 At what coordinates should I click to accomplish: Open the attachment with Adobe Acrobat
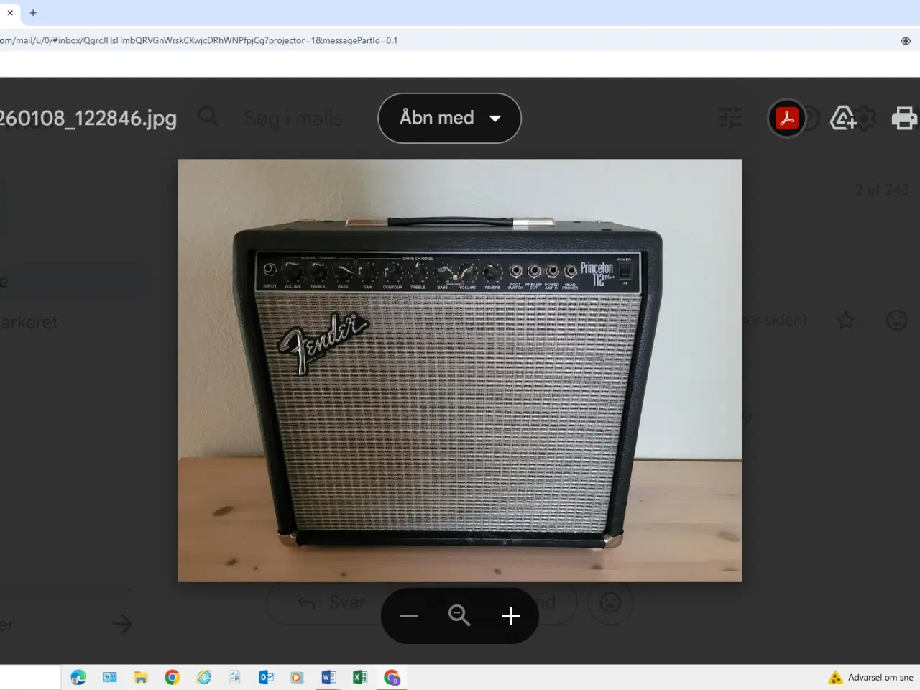point(786,118)
